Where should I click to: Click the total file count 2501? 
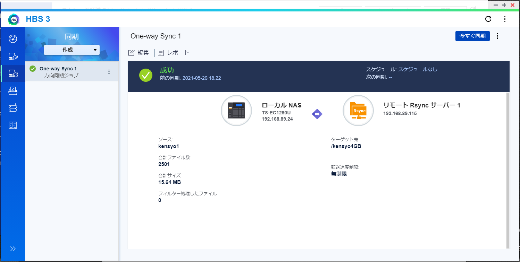[164, 164]
